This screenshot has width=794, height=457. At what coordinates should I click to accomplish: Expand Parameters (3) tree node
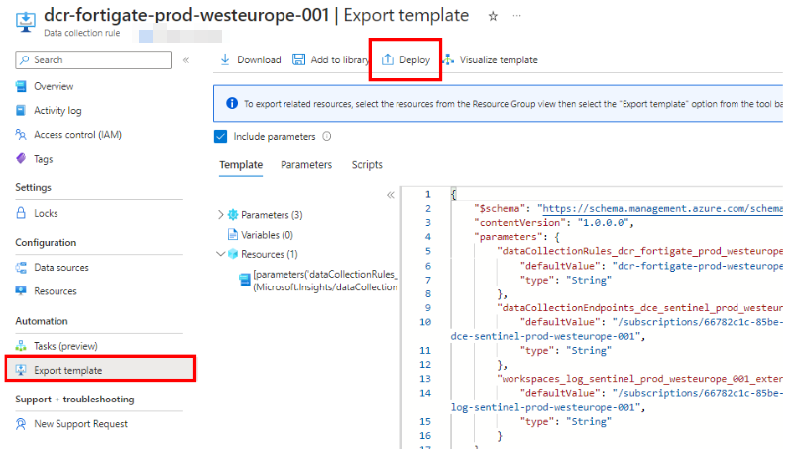(221, 215)
